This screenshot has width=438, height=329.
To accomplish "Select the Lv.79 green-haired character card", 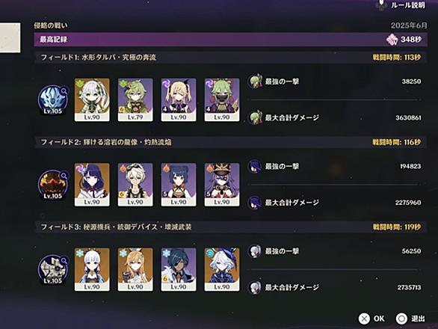I will pos(135,99).
